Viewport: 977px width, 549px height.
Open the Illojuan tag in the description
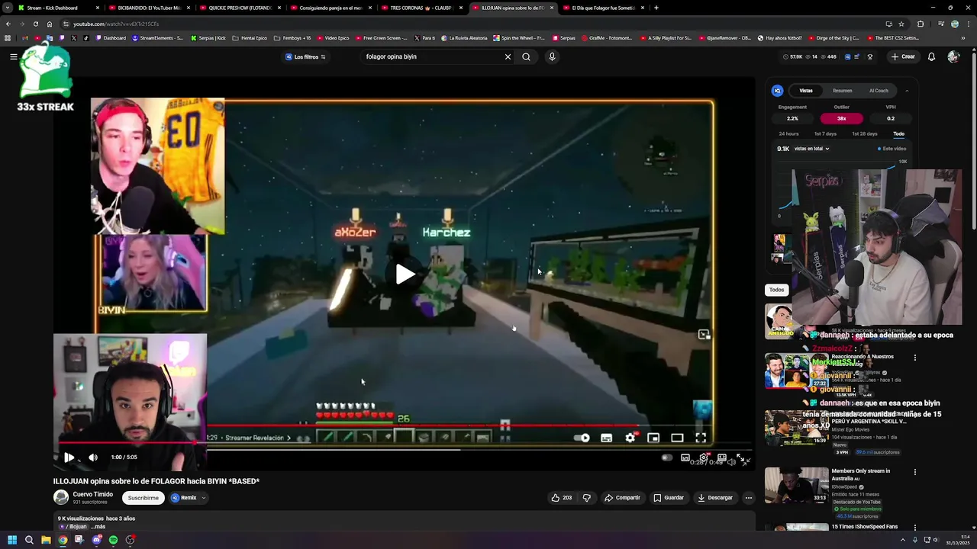tap(75, 527)
